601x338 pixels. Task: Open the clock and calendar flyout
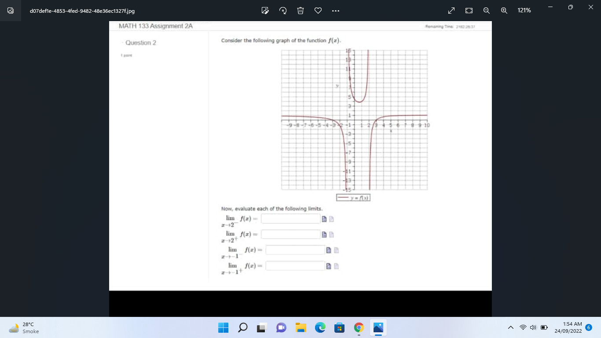568,328
